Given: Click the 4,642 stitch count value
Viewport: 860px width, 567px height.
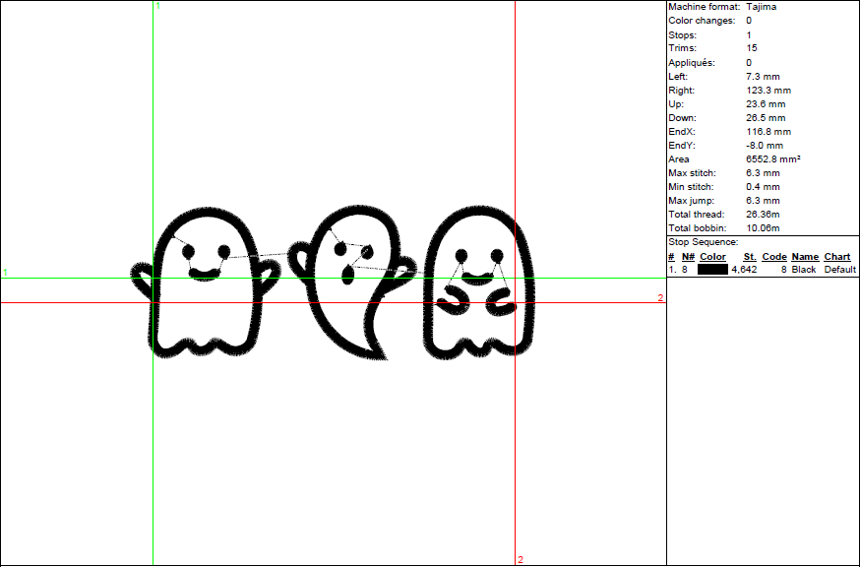Looking at the screenshot, I should (744, 270).
